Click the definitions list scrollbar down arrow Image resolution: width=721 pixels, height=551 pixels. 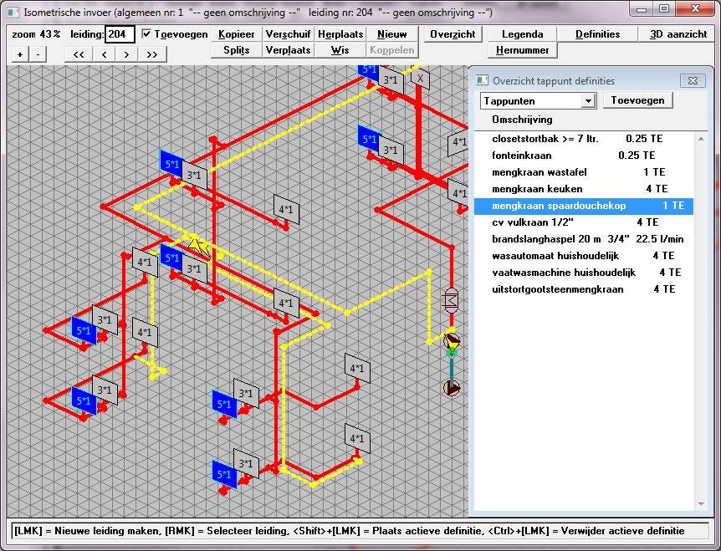click(x=700, y=504)
